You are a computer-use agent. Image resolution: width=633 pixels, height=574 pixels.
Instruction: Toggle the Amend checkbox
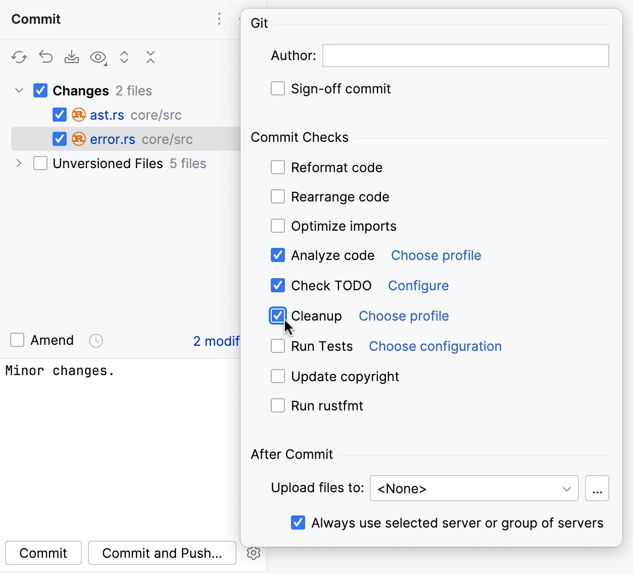[x=17, y=340]
